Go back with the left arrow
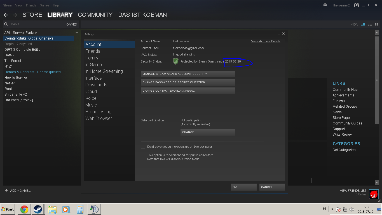Viewport: 382px width, 215px height. (6, 15)
